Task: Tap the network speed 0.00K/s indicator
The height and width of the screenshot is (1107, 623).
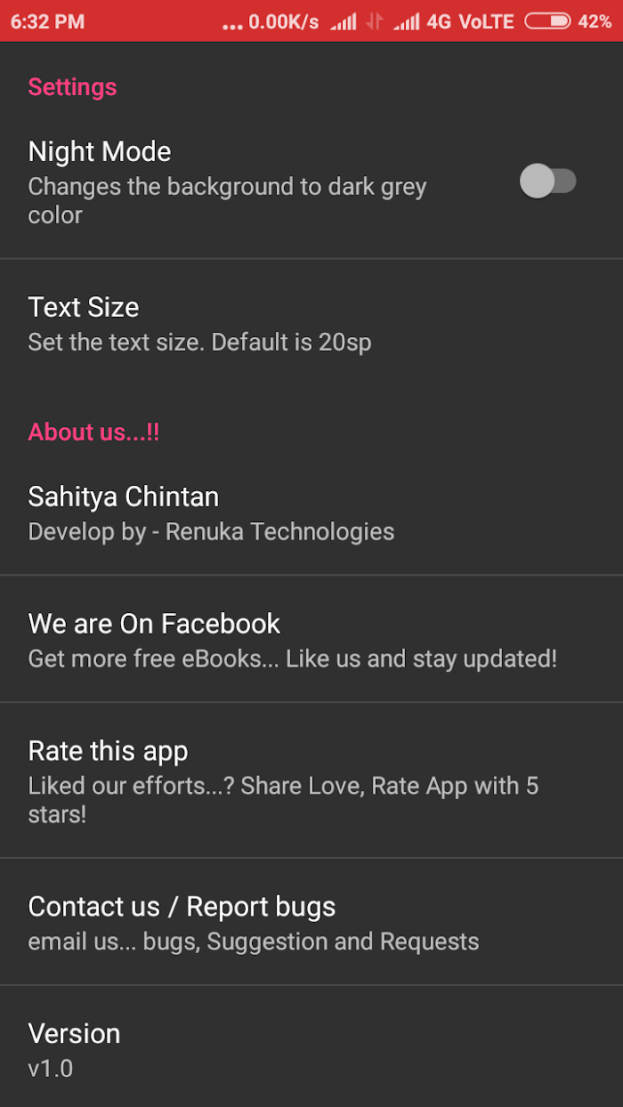Action: tap(283, 21)
